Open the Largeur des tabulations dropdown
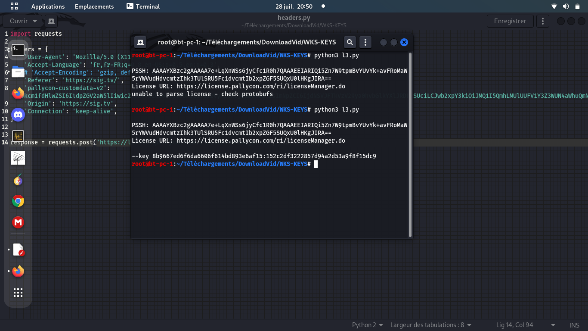This screenshot has width=588, height=331. pyautogui.click(x=431, y=325)
